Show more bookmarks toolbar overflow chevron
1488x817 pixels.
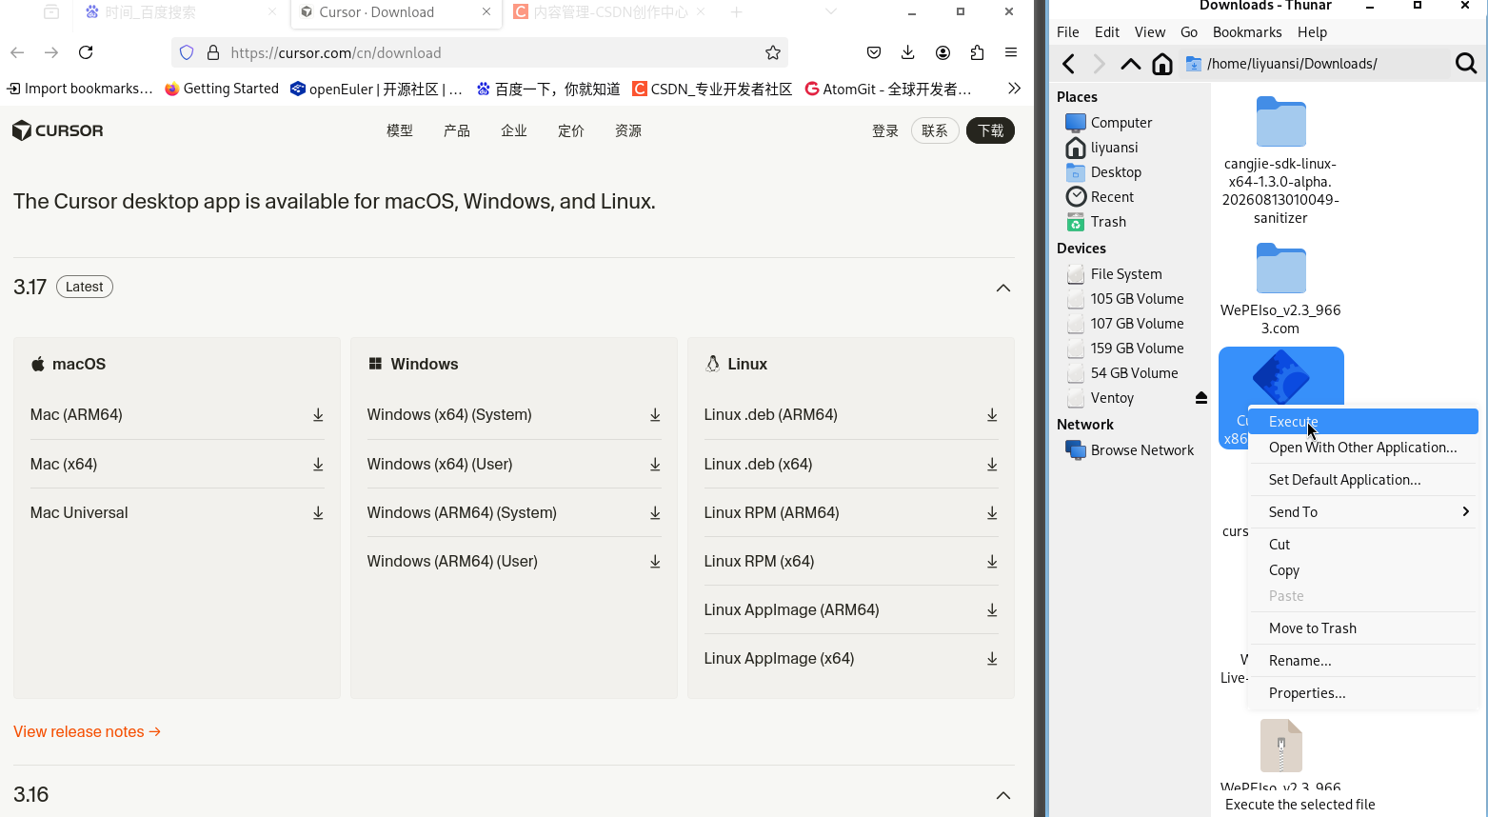(x=1015, y=89)
